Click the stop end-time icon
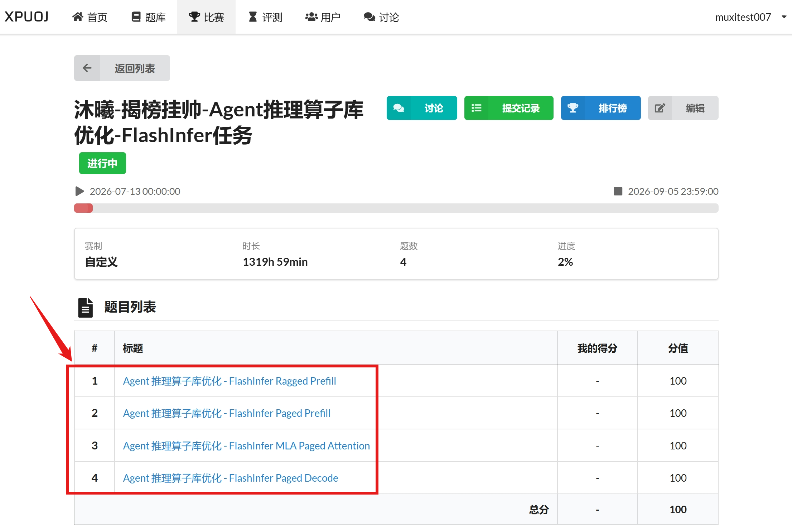 [x=618, y=191]
